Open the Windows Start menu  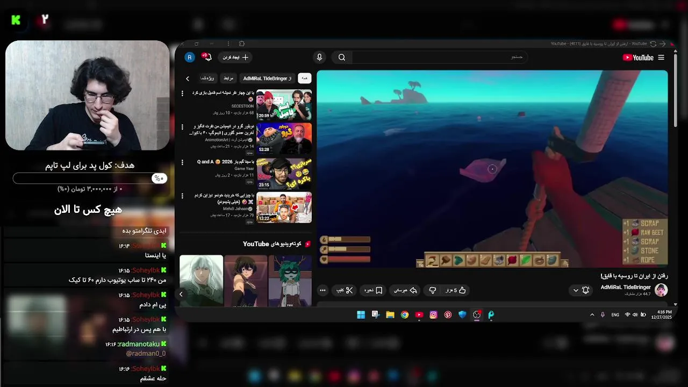pyautogui.click(x=361, y=315)
